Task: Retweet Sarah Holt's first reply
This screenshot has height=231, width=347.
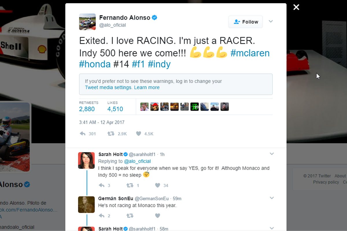Action: coord(130,185)
